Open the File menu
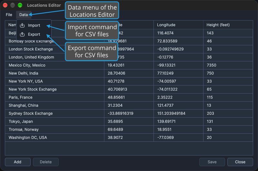The height and width of the screenshot is (171, 258). pos(9,15)
